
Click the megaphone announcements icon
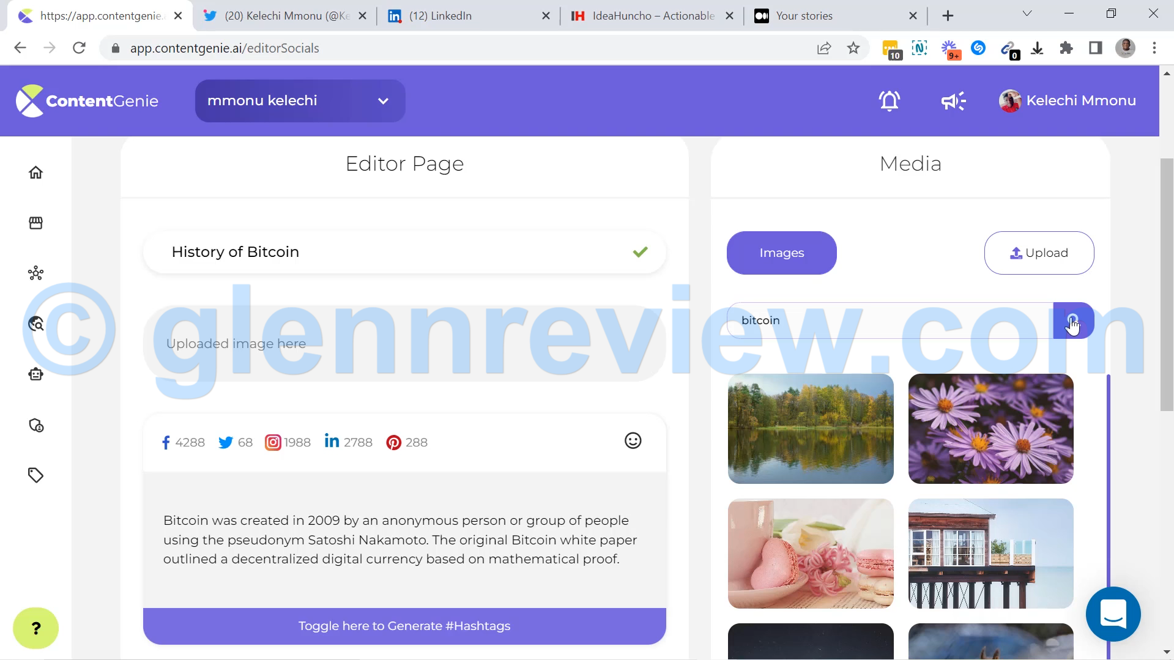click(953, 100)
